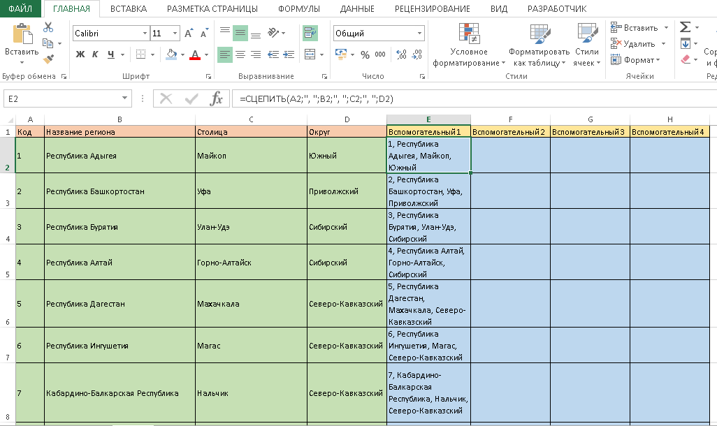Click the Fill down arrow icon
The image size is (717, 426).
coord(685,43)
